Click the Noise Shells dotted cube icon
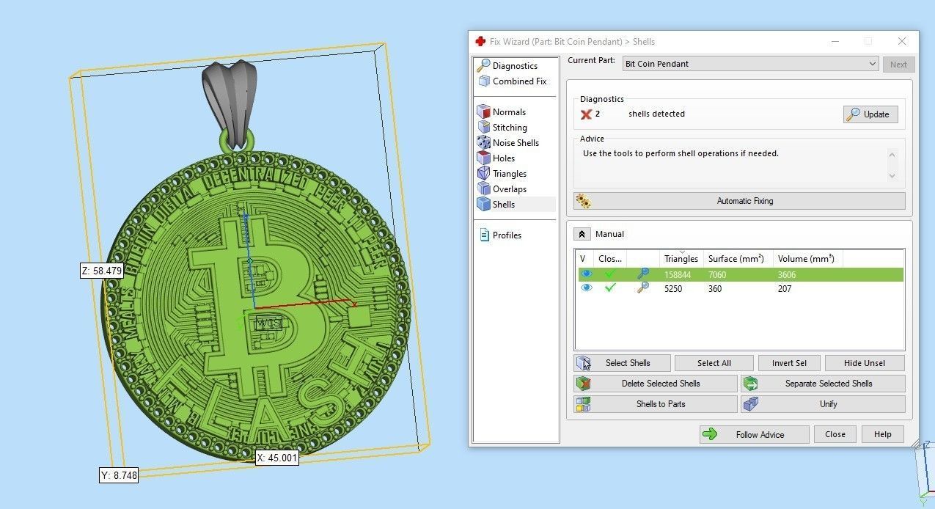935x509 pixels. click(483, 143)
